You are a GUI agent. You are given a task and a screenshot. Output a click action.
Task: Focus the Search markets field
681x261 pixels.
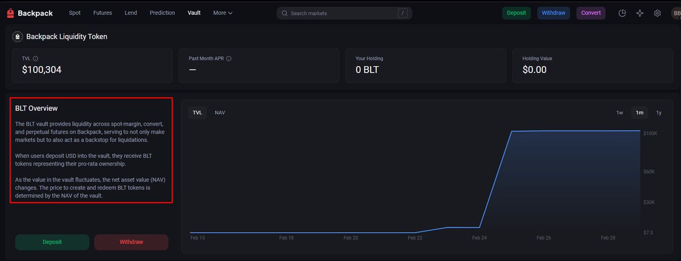[344, 13]
